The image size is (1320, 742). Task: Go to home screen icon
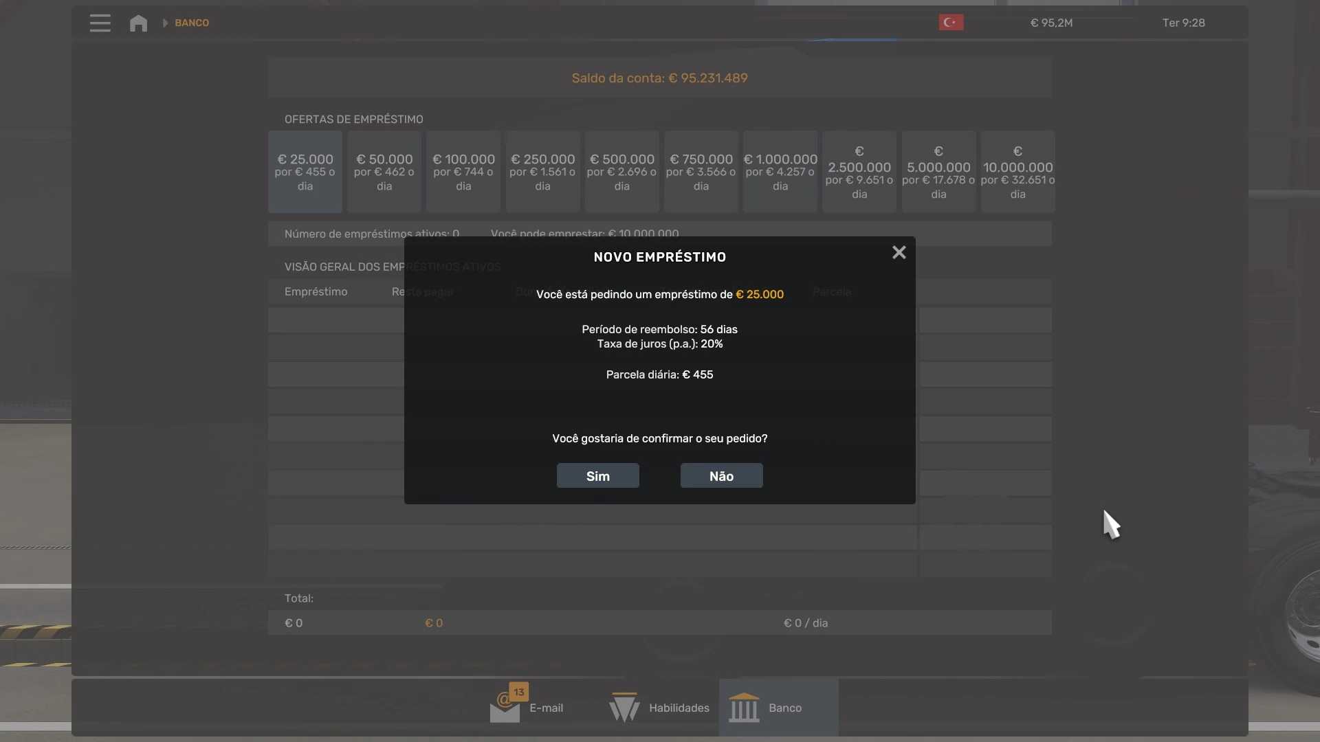138,23
